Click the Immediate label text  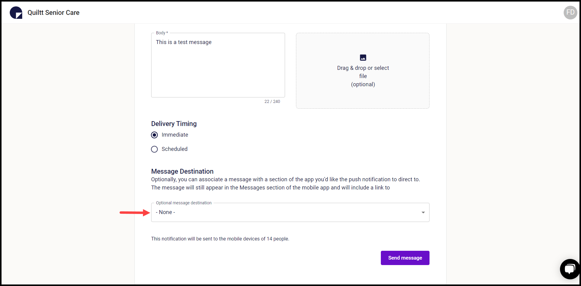pos(175,135)
